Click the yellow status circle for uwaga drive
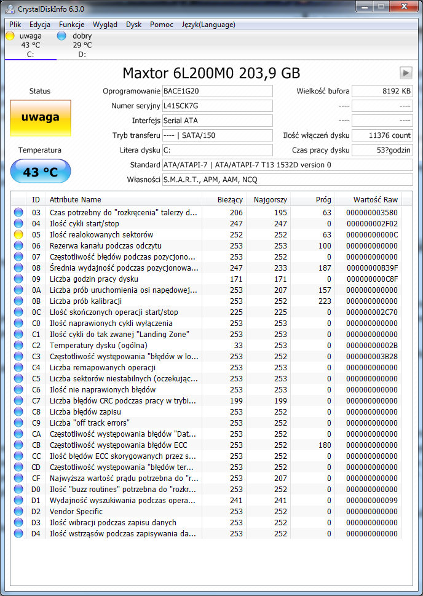This screenshot has width=423, height=596. [10, 36]
